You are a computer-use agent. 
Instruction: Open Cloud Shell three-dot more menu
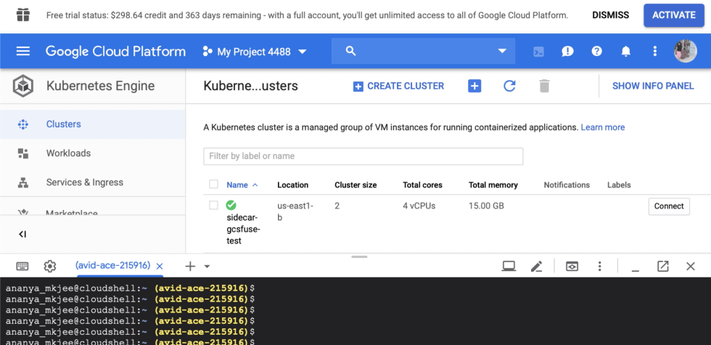pos(599,267)
